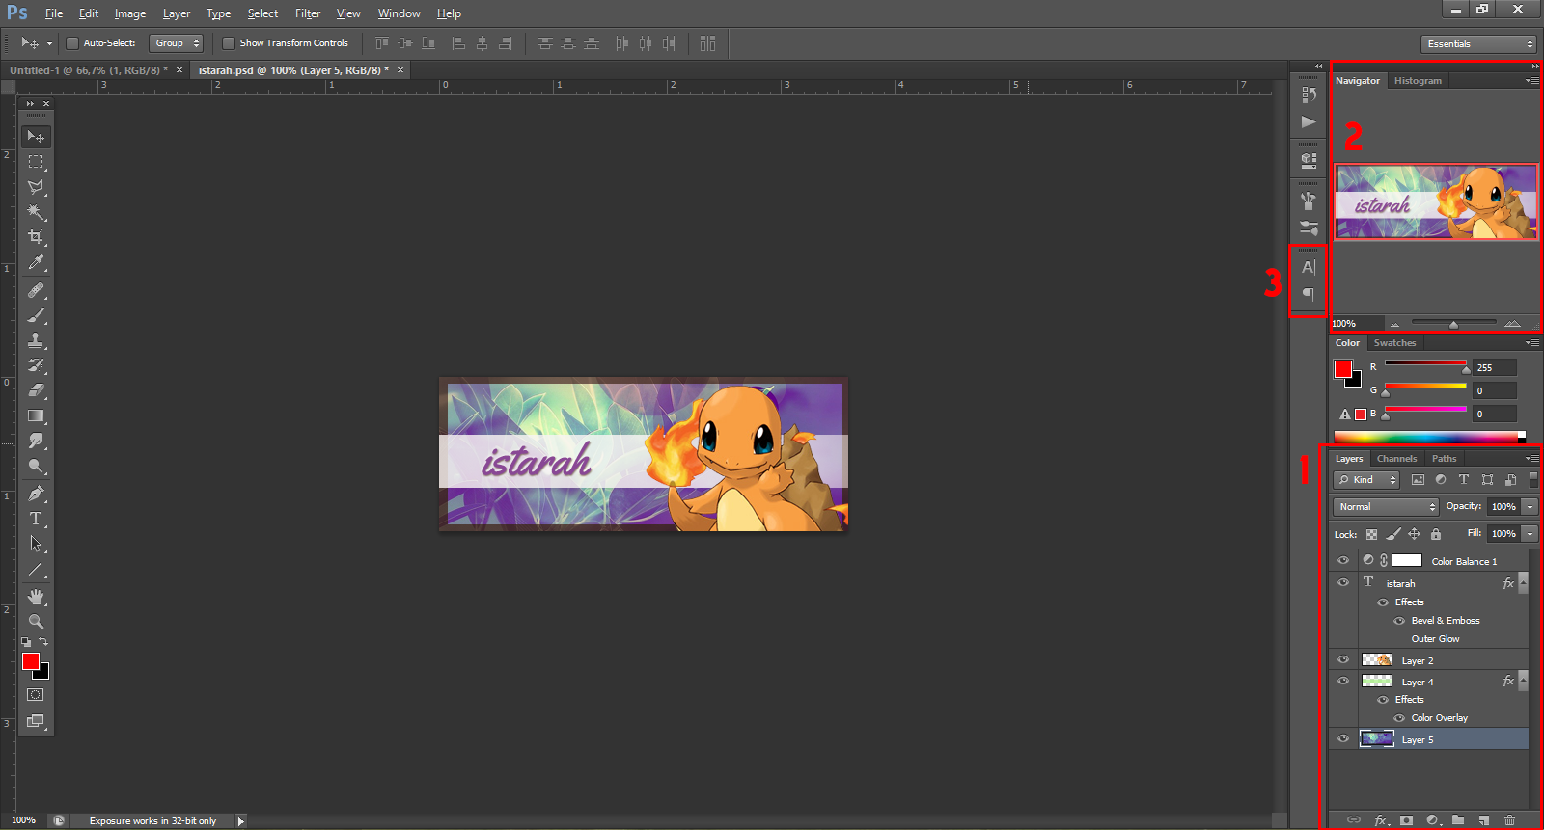Screen dimensions: 1544x830
Task: Select the Smudge tool
Action: coord(36,441)
